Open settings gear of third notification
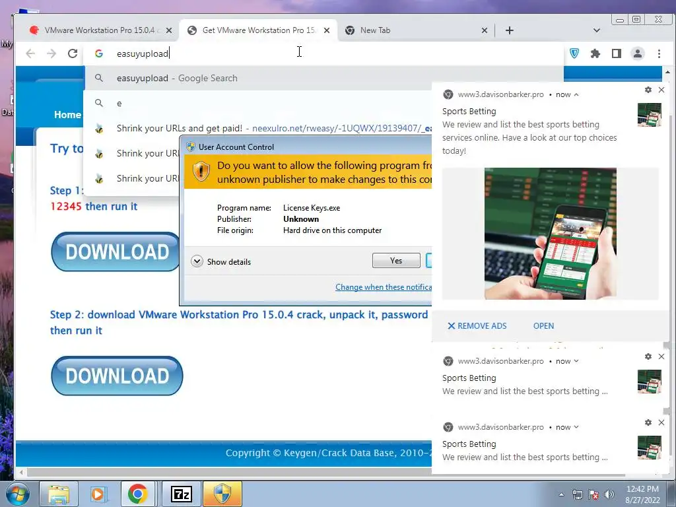676x507 pixels. click(x=648, y=422)
